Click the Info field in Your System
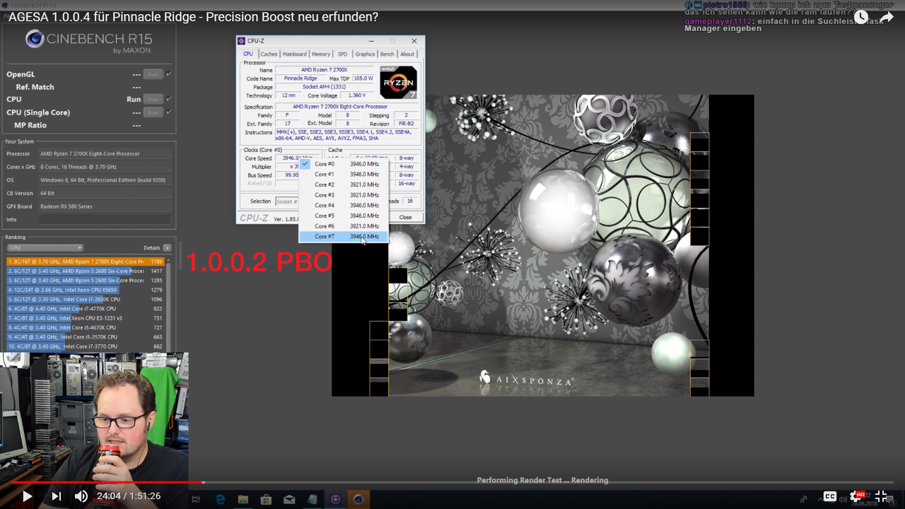905x509 pixels. click(x=105, y=220)
